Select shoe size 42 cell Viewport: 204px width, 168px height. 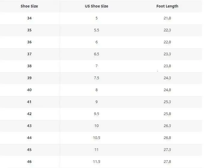29,114
